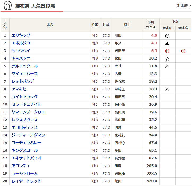Click the ☆ mark in ジョバンニ row
The image size is (192, 186).
coord(167,59)
